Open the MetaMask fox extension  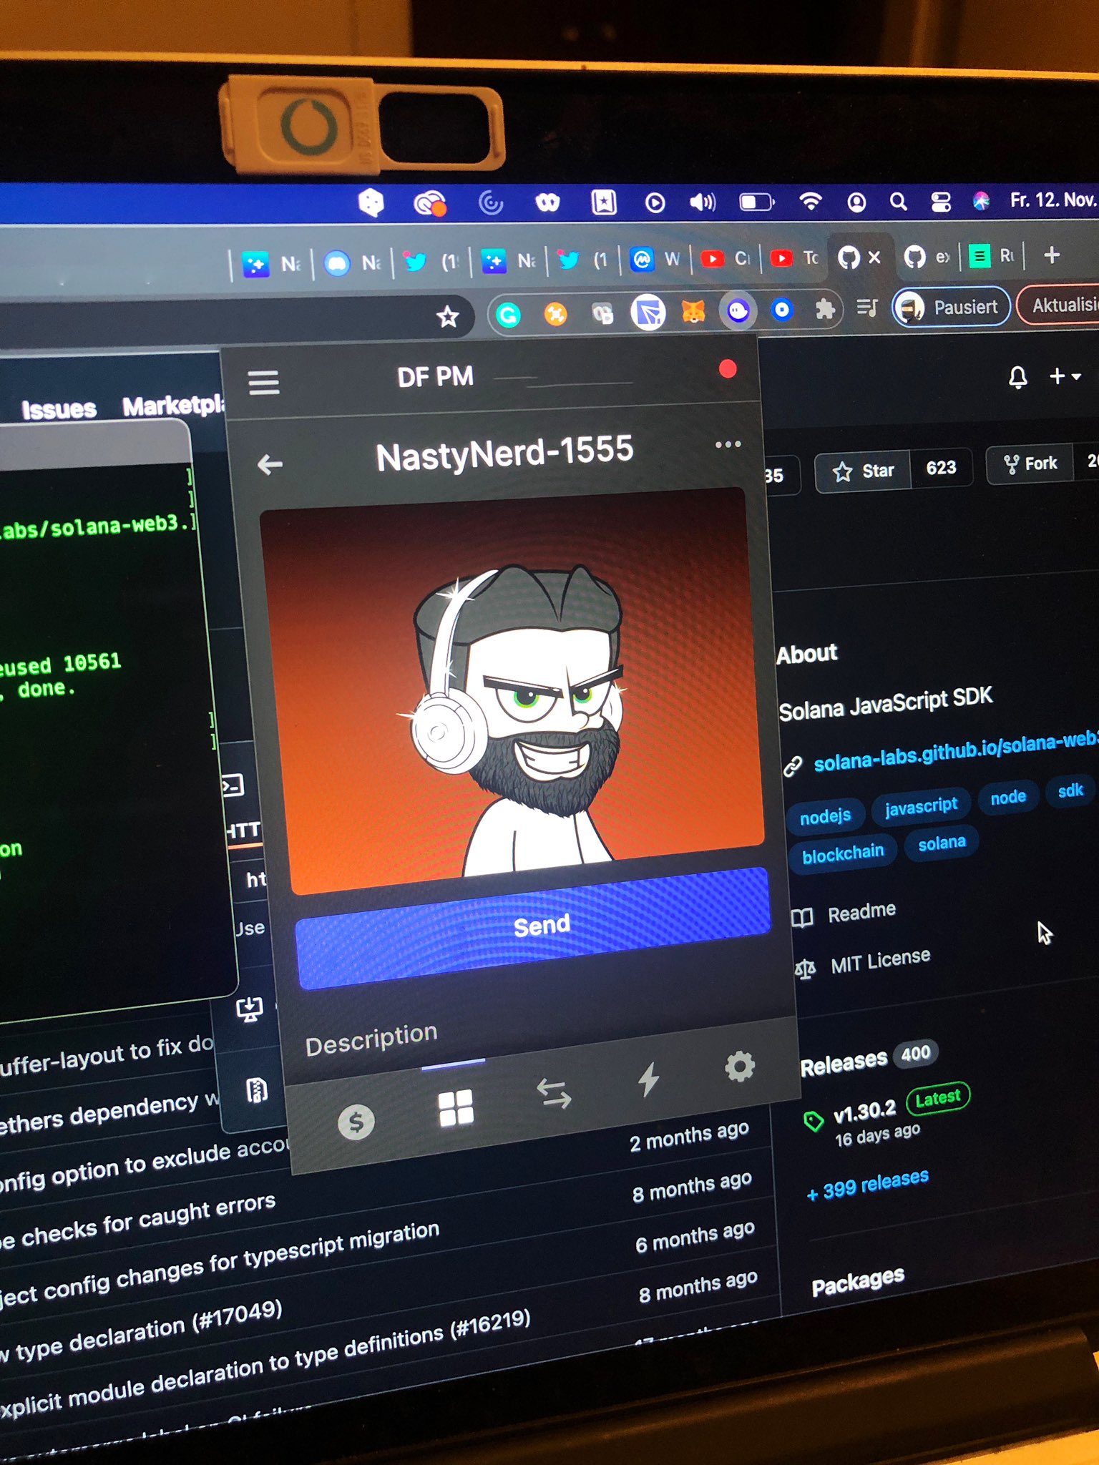click(693, 311)
